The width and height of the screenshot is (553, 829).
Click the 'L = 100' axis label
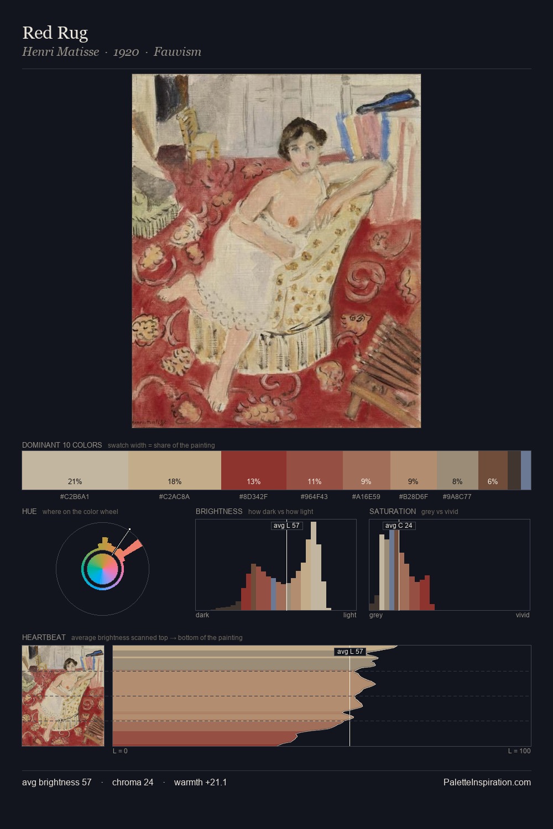pyautogui.click(x=519, y=751)
